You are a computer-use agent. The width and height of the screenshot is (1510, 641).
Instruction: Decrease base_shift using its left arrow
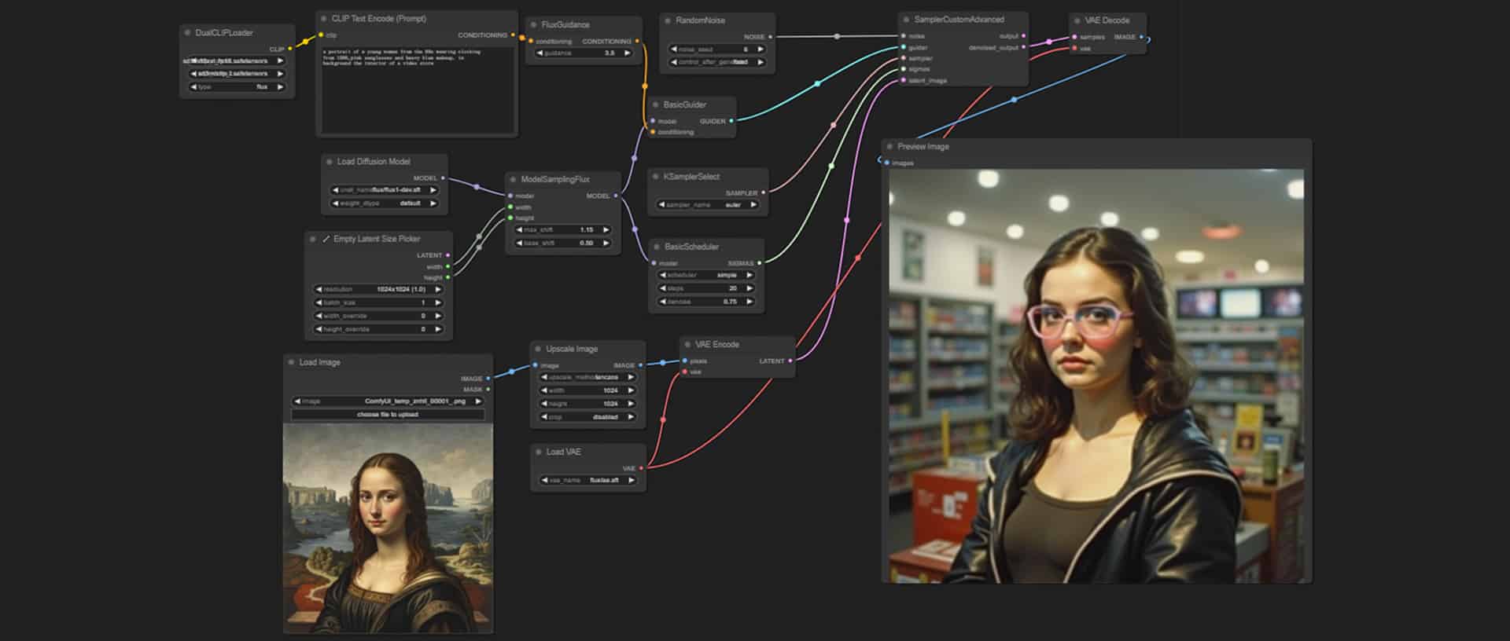click(x=520, y=244)
